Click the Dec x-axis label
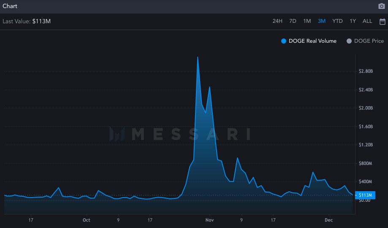Viewport: 388px width, 228px height. (328, 220)
